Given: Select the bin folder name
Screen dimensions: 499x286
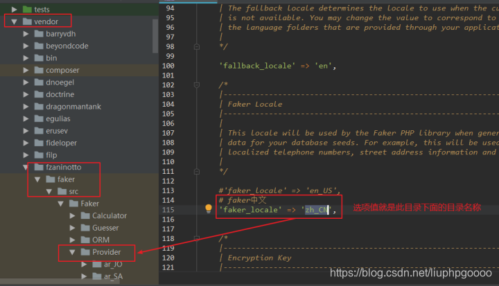Looking at the screenshot, I should (51, 58).
